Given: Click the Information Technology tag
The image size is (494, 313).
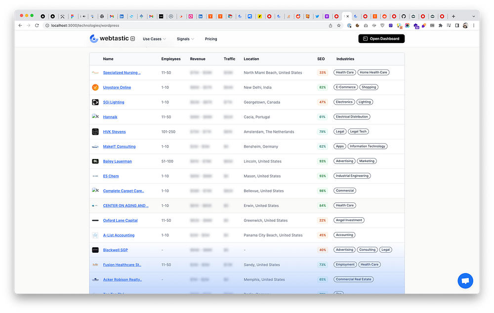Looking at the screenshot, I should pos(368,147).
